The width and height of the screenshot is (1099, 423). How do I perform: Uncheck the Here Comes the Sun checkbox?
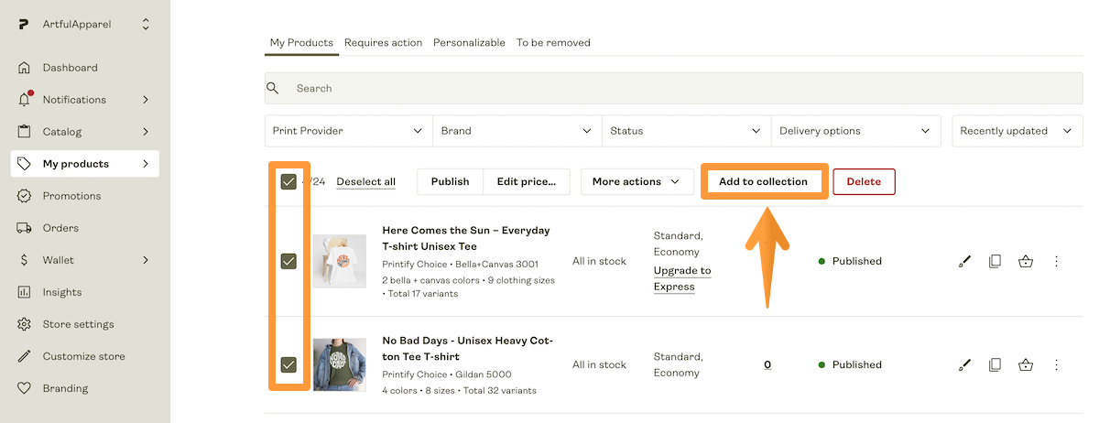click(288, 261)
